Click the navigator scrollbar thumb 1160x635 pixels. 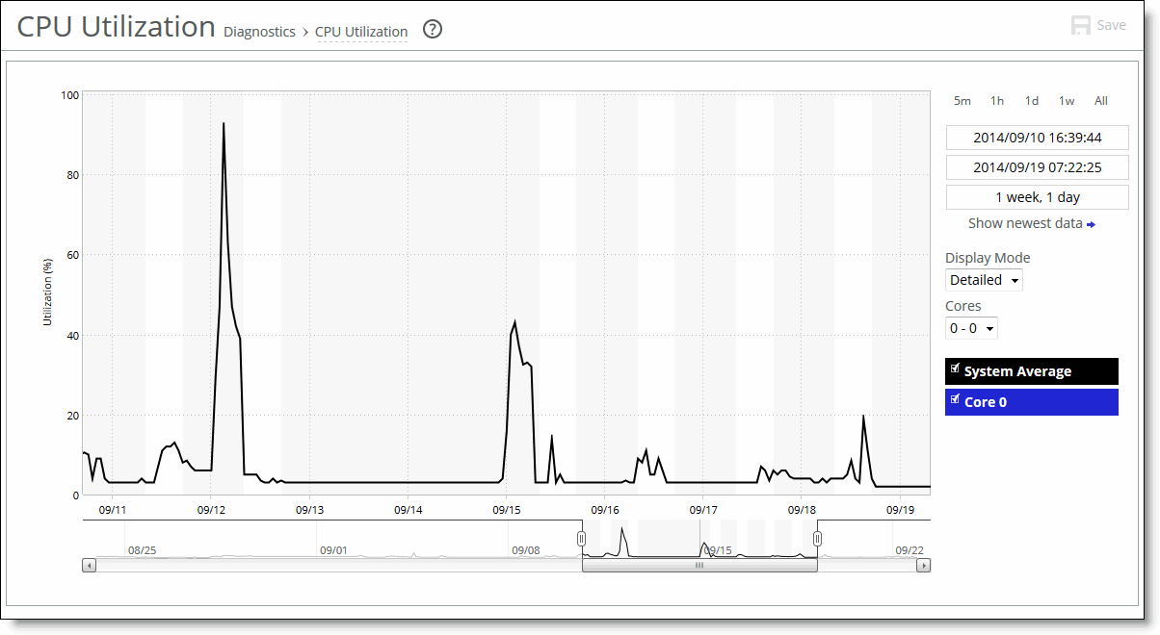(x=699, y=566)
